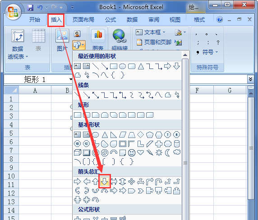
Task: Expand the Undo history dropdown arrow
Action: tap(46, 8)
